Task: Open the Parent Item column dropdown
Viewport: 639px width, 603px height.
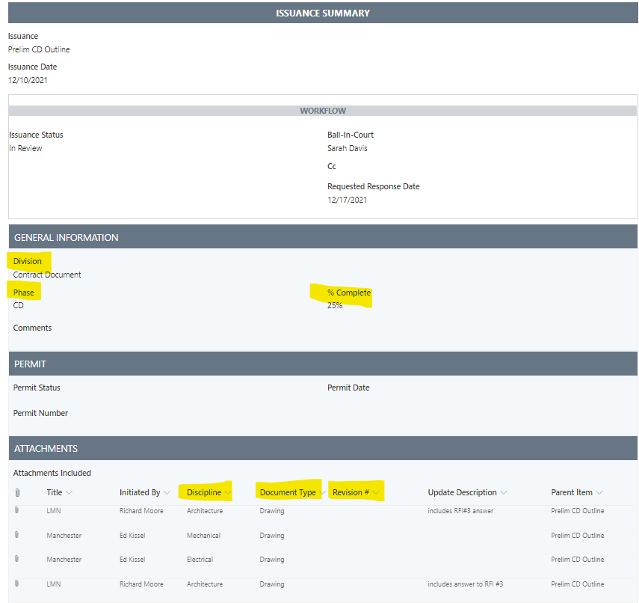Action: [599, 492]
